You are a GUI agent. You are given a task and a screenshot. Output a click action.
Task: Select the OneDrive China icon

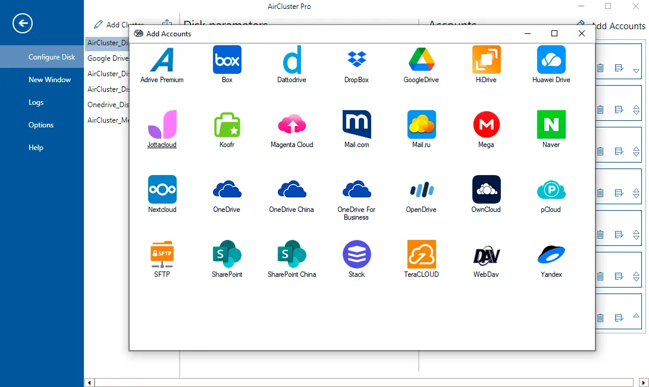coord(292,189)
